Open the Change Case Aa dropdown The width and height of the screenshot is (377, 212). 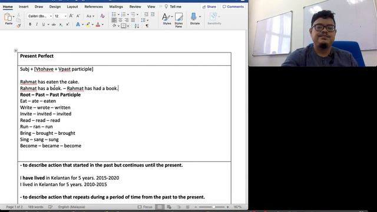point(90,16)
